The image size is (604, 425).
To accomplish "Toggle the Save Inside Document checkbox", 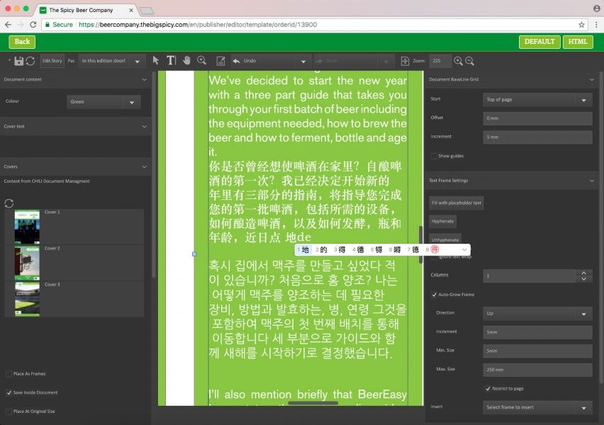I will point(9,392).
